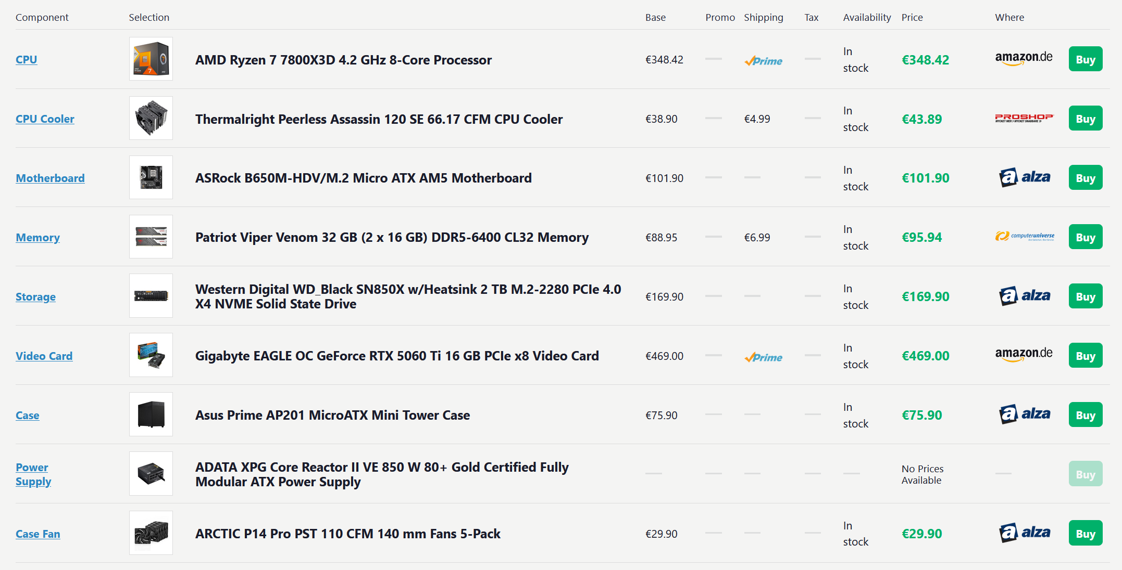The width and height of the screenshot is (1122, 570).
Task: Open the Memory component link
Action: 38,238
